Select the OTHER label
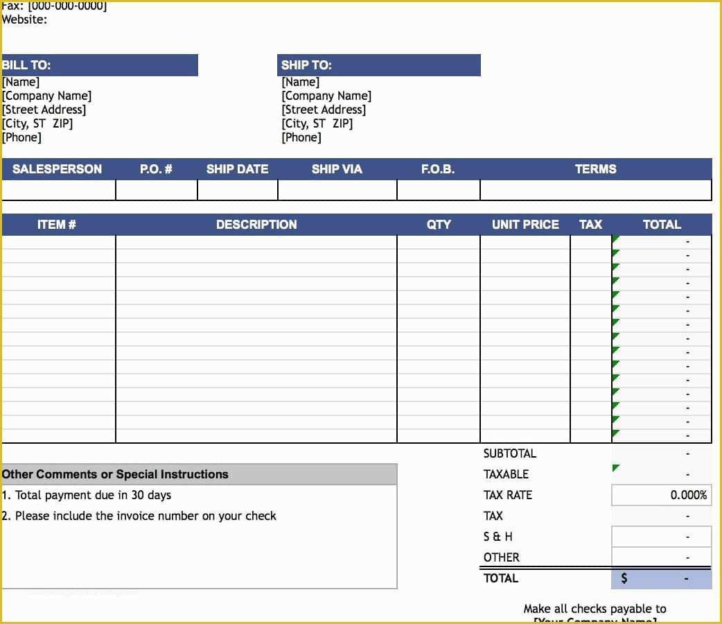 pos(502,557)
